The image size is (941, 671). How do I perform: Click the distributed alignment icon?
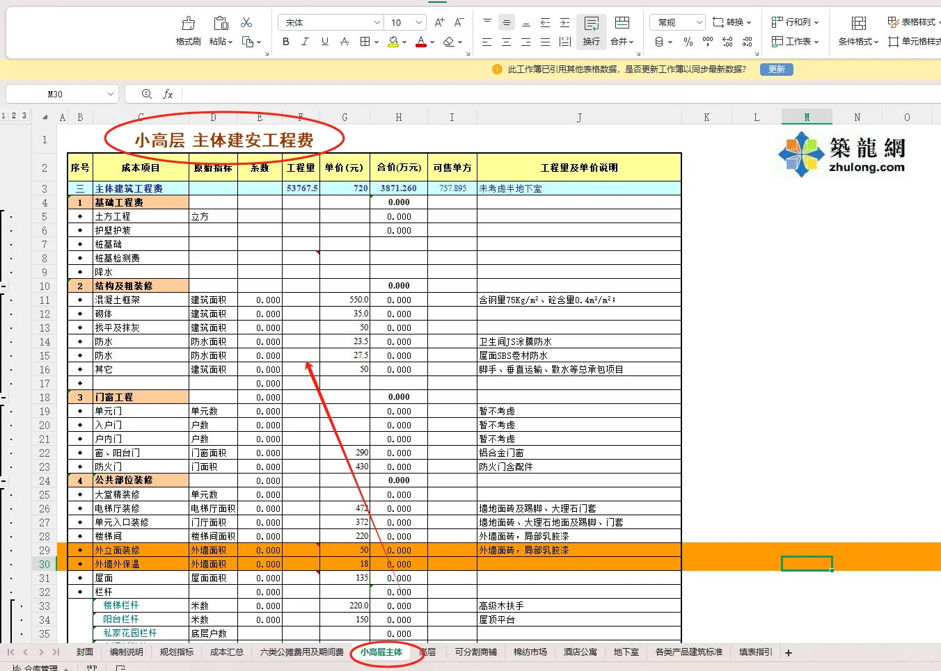[x=565, y=42]
